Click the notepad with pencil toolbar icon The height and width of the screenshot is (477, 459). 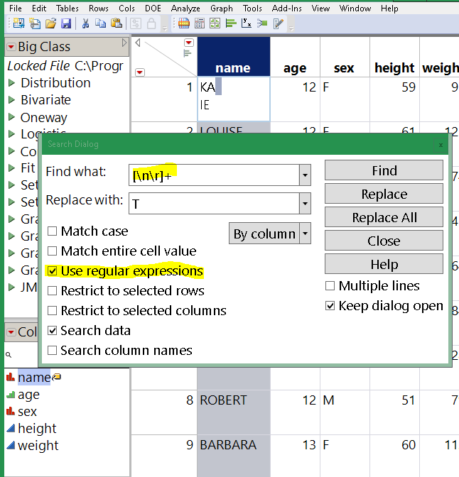(278, 23)
